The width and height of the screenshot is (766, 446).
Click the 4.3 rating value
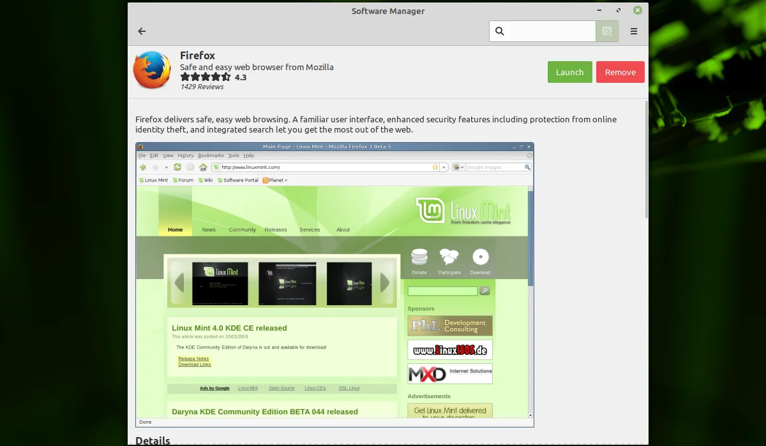[x=241, y=77]
